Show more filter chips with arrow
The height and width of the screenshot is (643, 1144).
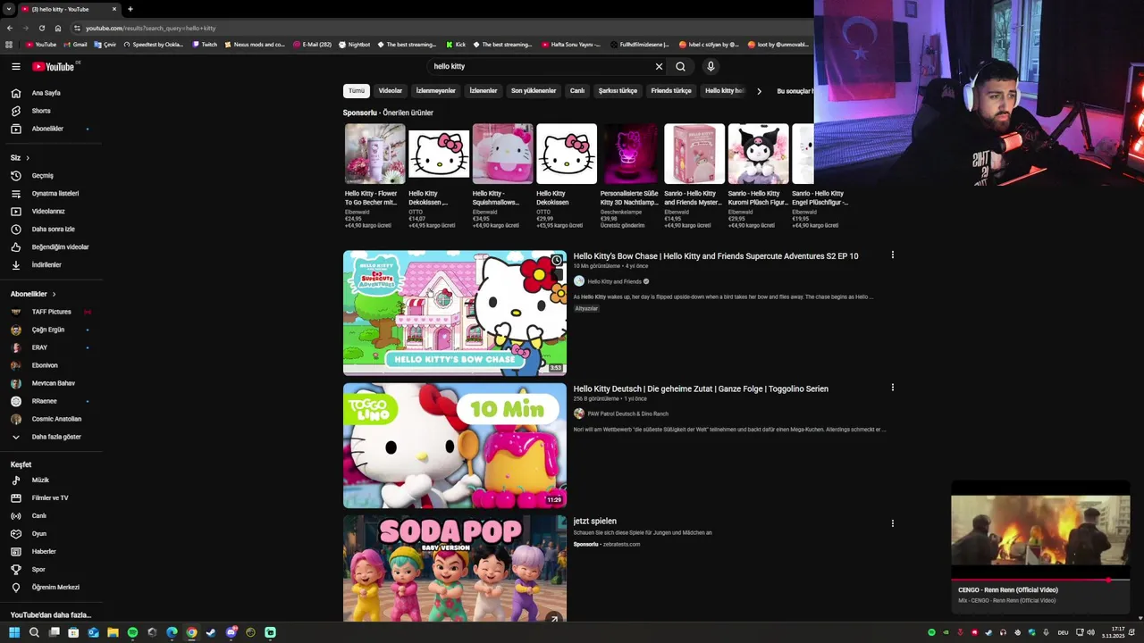[759, 91]
